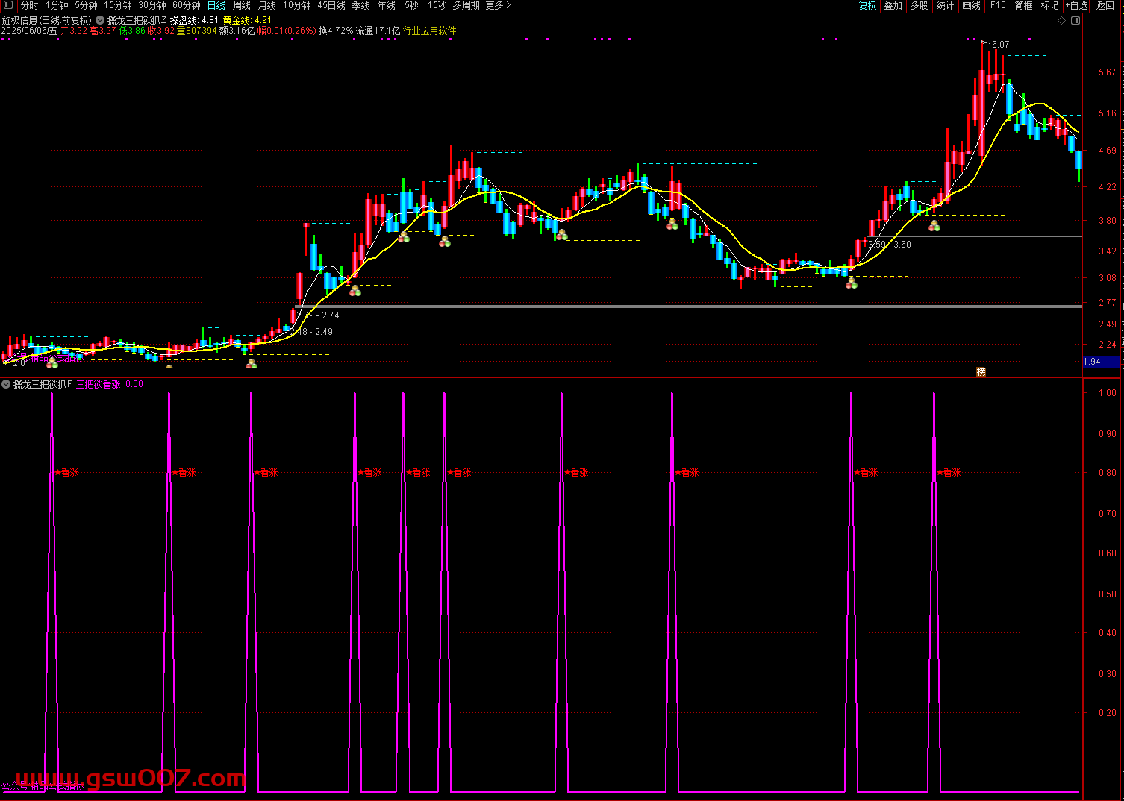
Task: Click the 6.07 high price label
Action: [x=1000, y=45]
